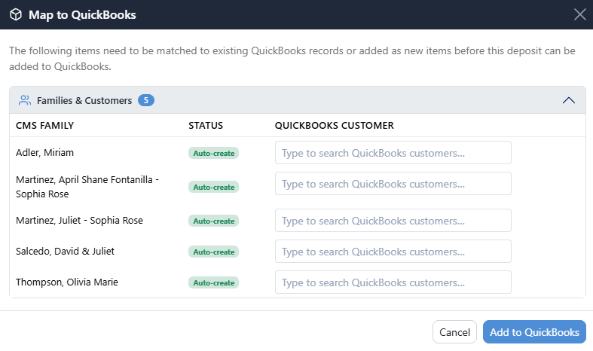
Task: Click the QUICKBOOKS CUSTOMER column header
Action: pos(335,126)
